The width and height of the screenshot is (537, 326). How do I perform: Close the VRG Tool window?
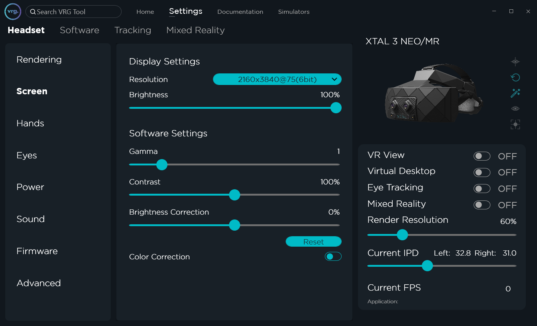pyautogui.click(x=528, y=11)
